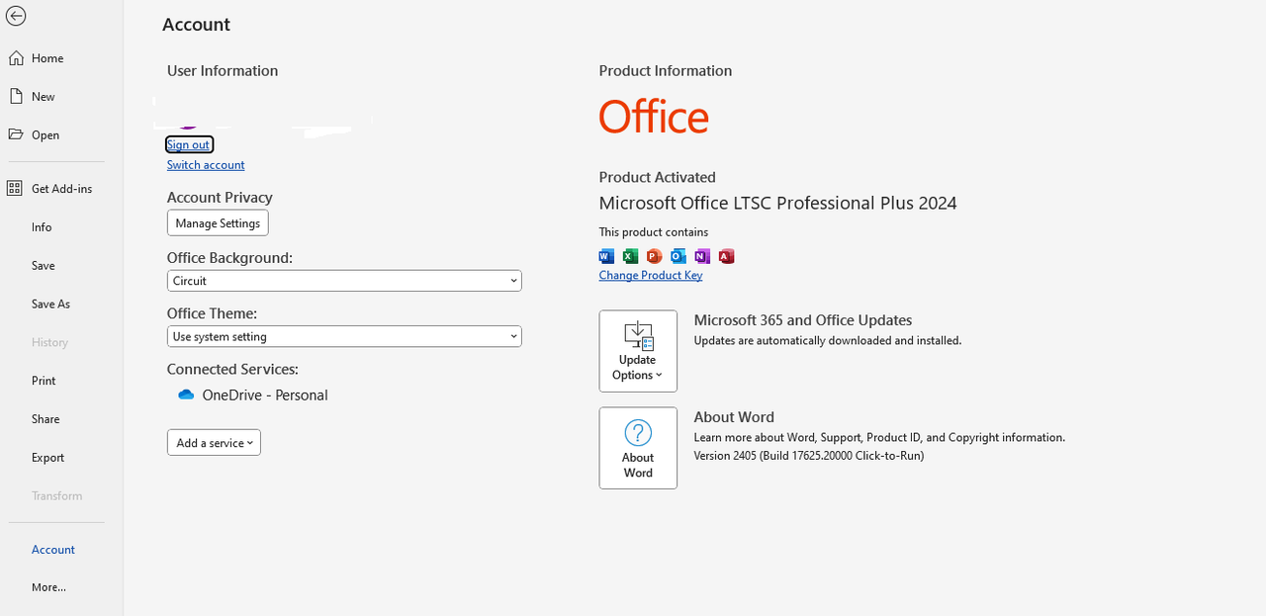Open the Office Theme dropdown
This screenshot has width=1266, height=616.
(344, 336)
